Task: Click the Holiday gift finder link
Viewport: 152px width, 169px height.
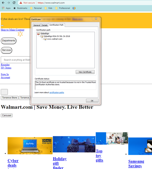Action: (x=60, y=163)
